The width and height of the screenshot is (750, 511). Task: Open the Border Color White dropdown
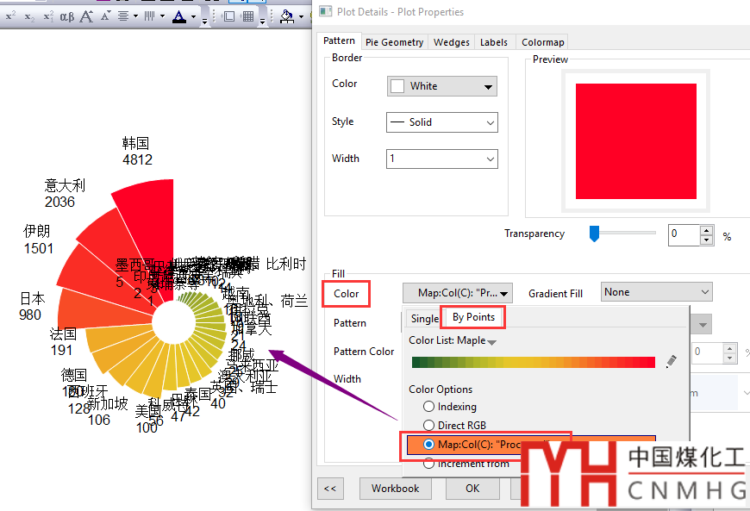(x=442, y=86)
